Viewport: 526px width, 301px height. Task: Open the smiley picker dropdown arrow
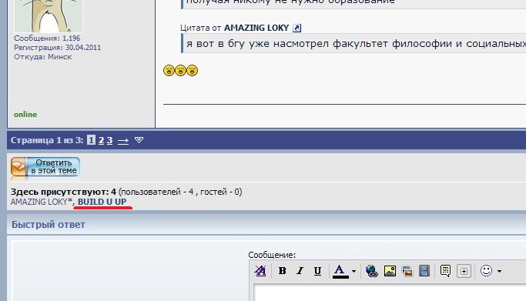point(500,271)
